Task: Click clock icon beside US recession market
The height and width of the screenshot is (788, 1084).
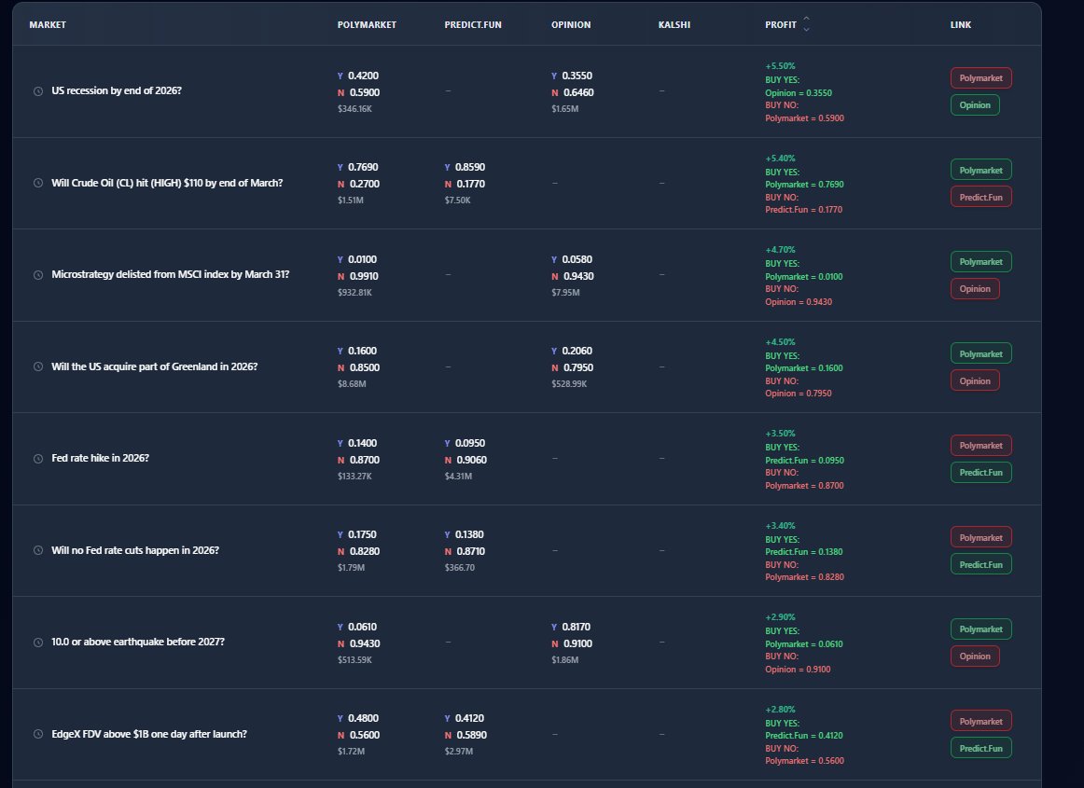Action: (38, 91)
